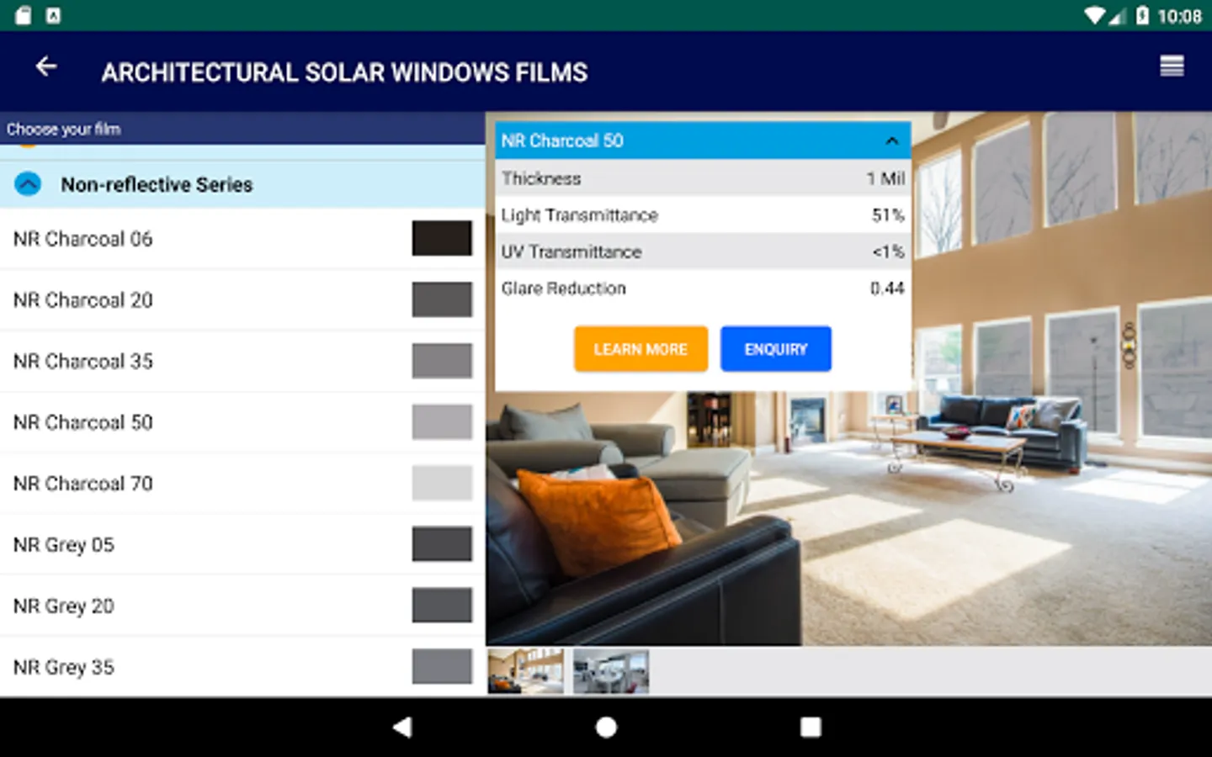Click the back arrow in the app toolbar

(45, 66)
